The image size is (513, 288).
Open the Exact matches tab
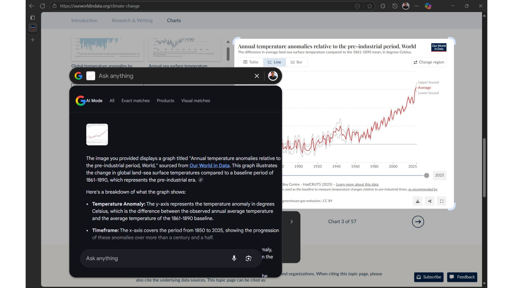(135, 101)
